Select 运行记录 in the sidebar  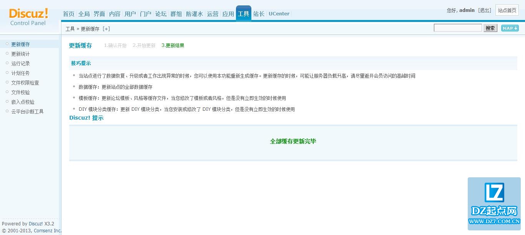coord(20,63)
